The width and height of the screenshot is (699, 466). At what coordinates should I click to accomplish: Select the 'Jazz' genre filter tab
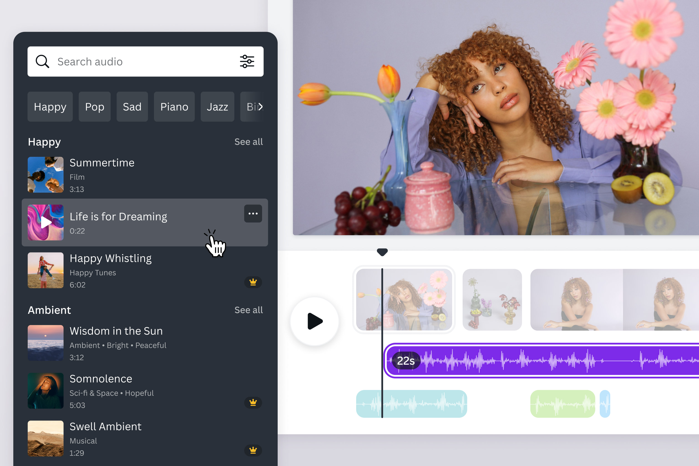(x=218, y=107)
